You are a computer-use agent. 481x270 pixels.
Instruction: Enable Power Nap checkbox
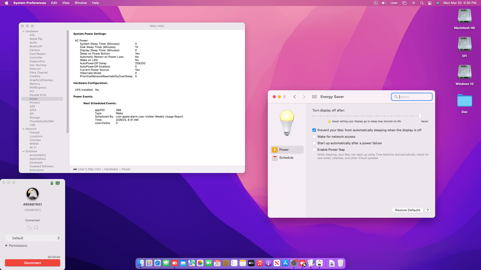(x=314, y=149)
